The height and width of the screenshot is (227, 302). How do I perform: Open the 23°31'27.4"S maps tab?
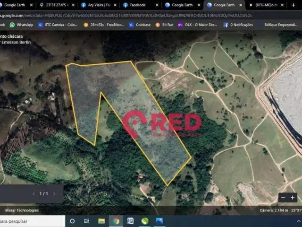pos(57,5)
